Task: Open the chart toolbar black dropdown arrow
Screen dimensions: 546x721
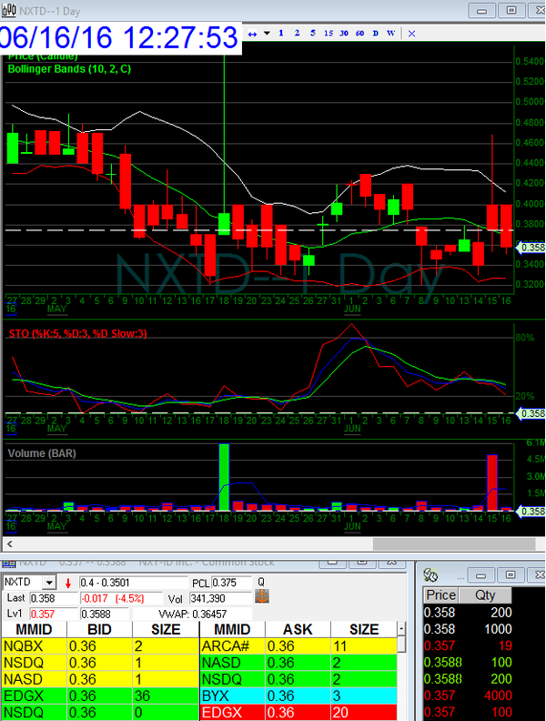Action: click(267, 33)
